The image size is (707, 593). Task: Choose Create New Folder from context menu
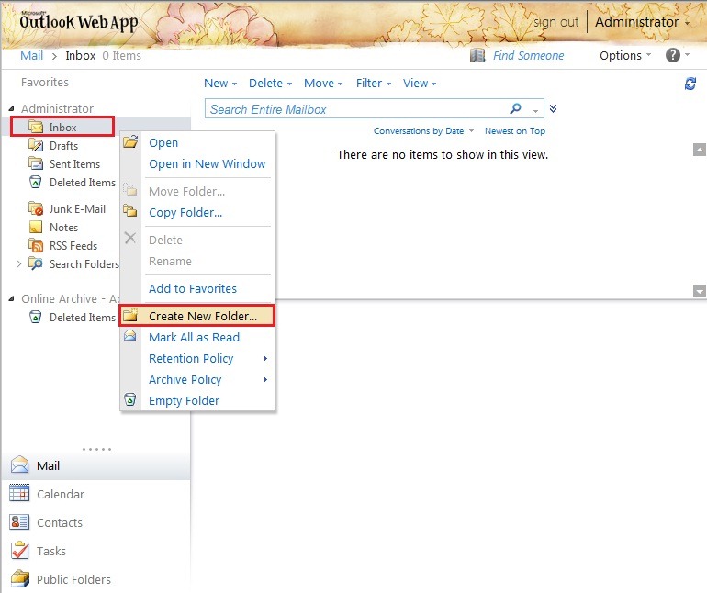click(203, 316)
